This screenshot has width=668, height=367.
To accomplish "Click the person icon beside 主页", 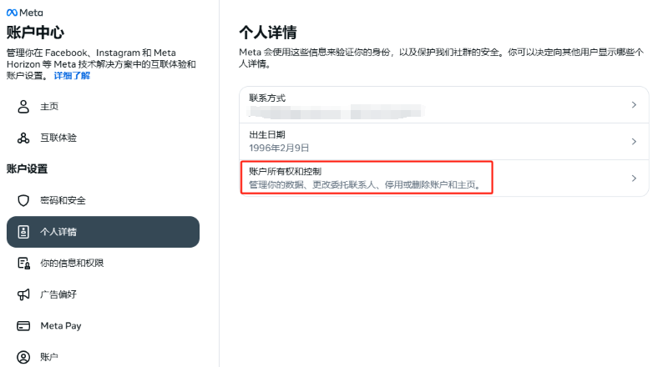I will tap(23, 107).
